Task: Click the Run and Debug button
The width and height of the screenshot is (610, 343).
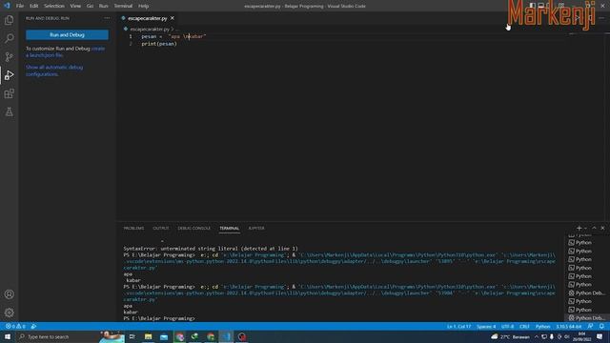Action: 67,34
